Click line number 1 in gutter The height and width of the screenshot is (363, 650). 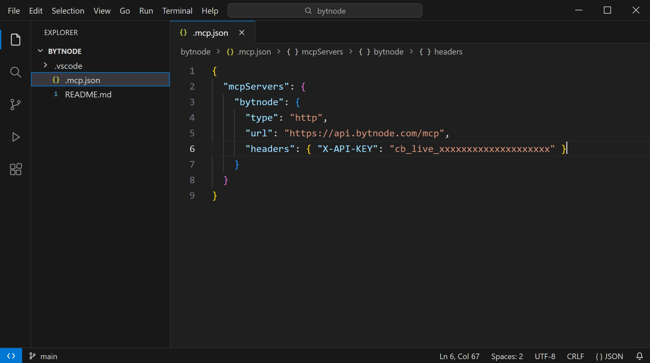(x=192, y=71)
